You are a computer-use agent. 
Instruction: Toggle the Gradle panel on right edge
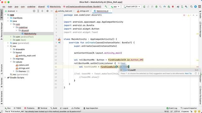coord(200,14)
